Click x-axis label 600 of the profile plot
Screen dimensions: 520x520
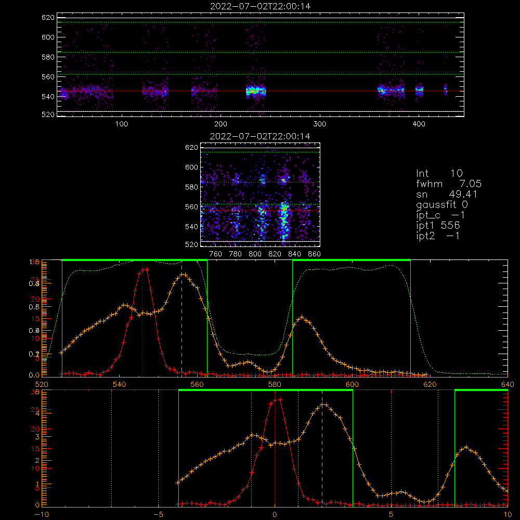click(x=352, y=384)
